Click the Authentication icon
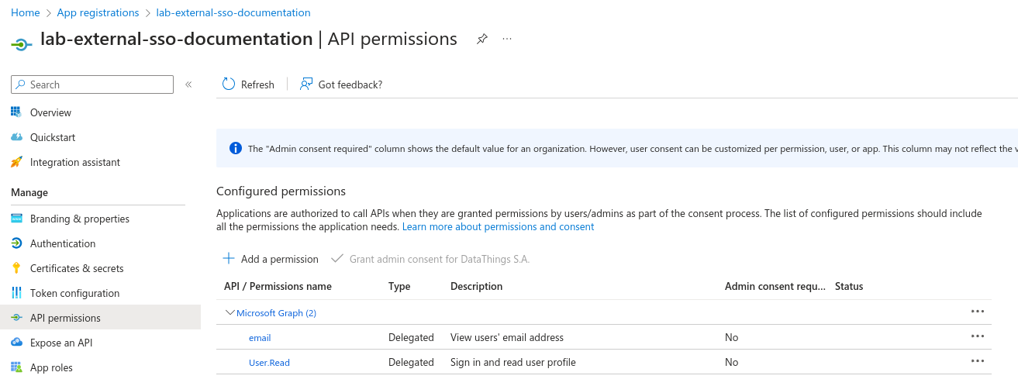 tap(16, 243)
